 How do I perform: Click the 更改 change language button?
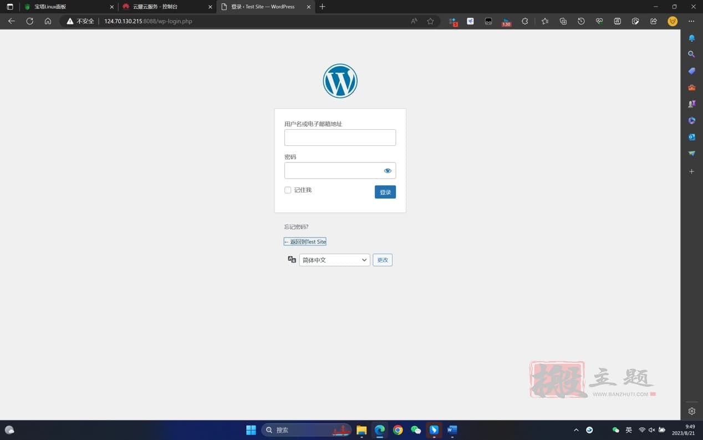coord(383,260)
